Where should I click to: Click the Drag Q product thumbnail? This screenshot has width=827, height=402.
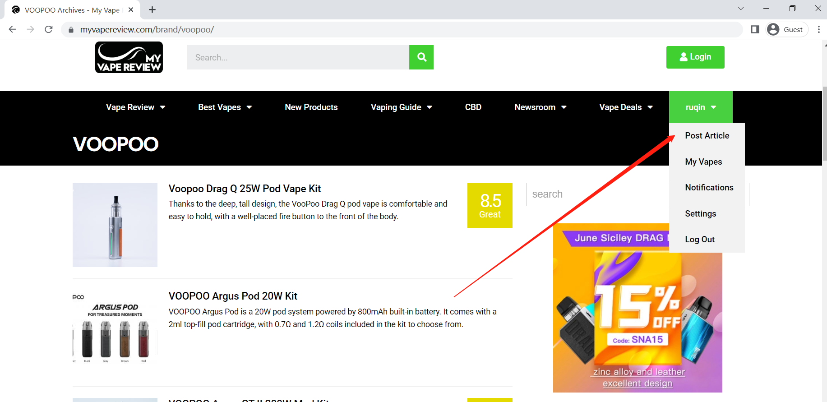click(x=115, y=225)
